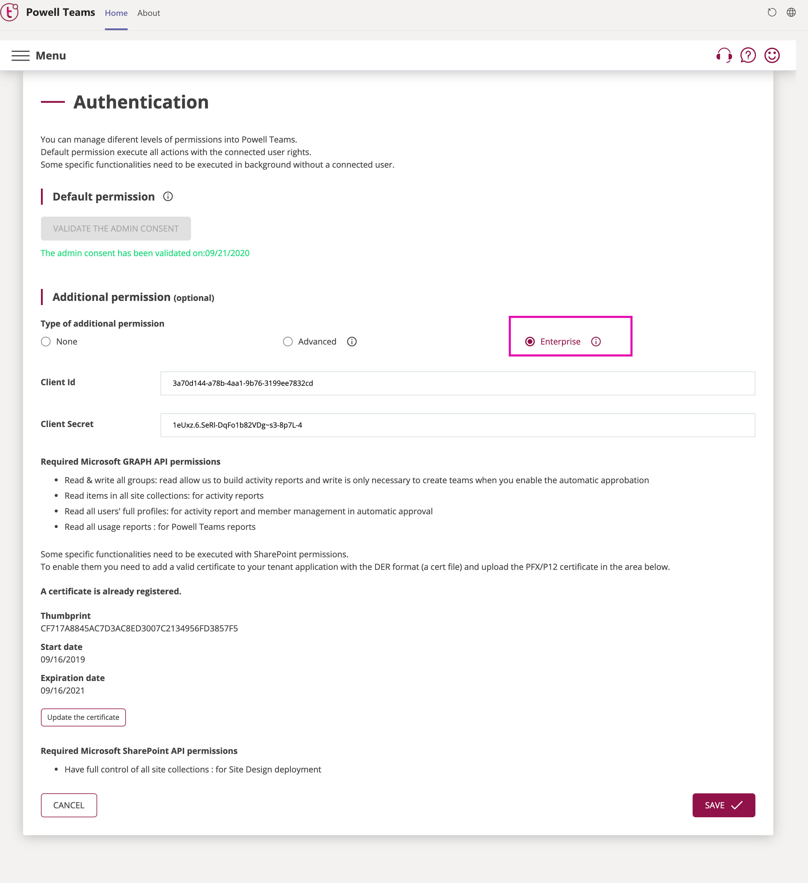Select the None radio button
Screen dimensions: 808x883
(45, 342)
